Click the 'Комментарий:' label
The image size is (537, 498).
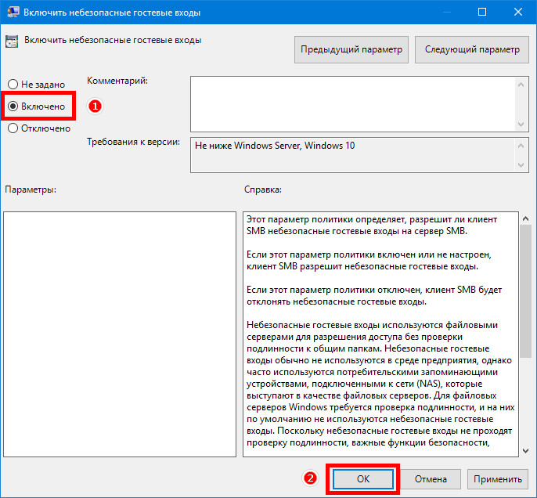pos(117,81)
